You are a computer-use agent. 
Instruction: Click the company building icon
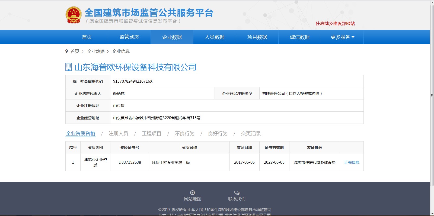click(69, 67)
